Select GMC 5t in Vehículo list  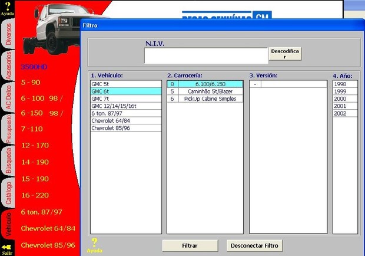pyautogui.click(x=126, y=84)
